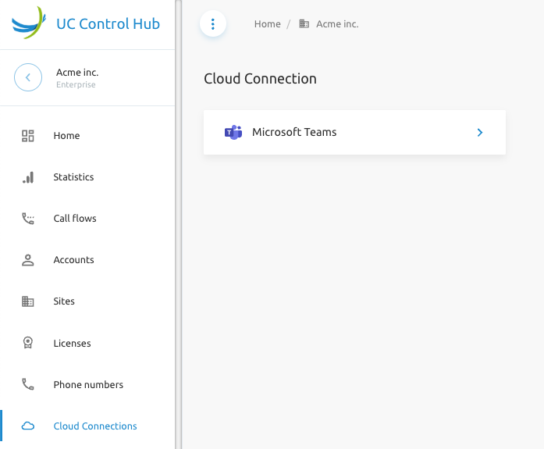
Task: Open the three-dot options menu
Action: point(213,24)
